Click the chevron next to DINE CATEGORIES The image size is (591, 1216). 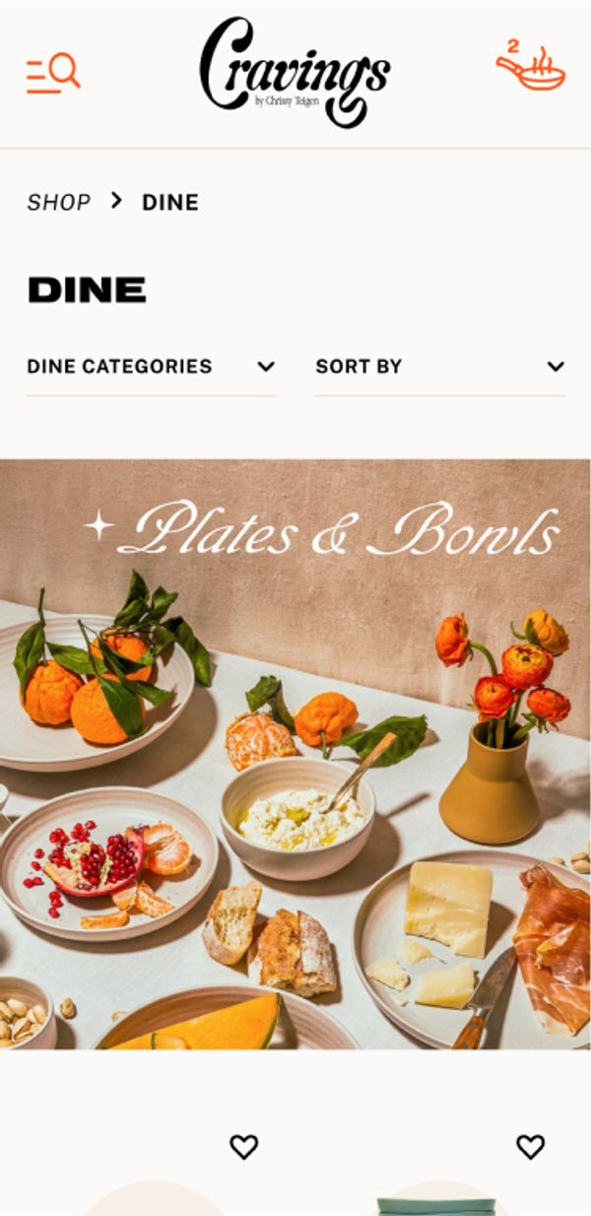[265, 367]
